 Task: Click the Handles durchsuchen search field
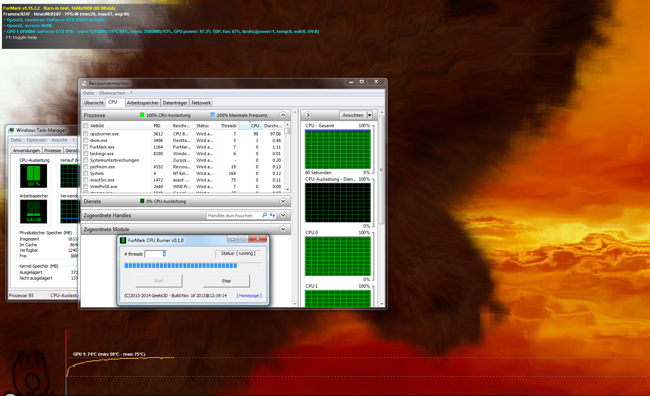tap(234, 215)
